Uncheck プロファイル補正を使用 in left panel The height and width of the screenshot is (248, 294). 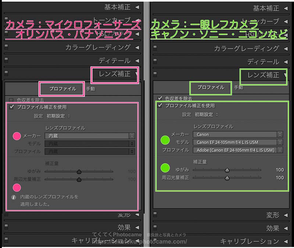click(12, 107)
